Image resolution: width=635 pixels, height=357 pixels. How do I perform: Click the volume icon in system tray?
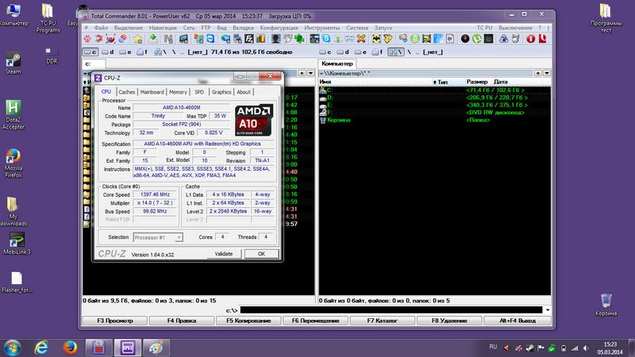pos(586,348)
